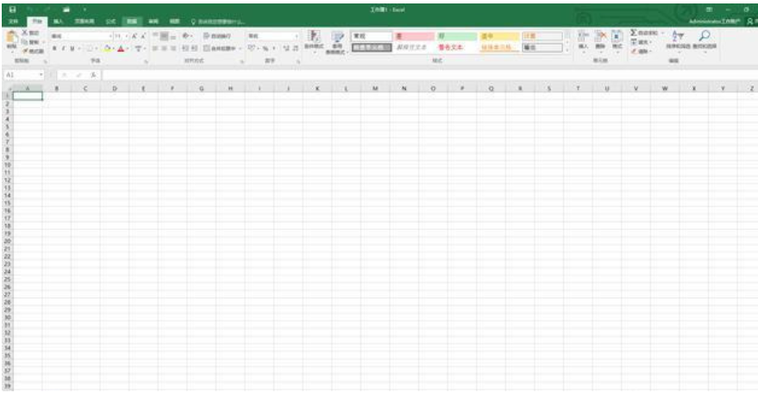Open the Alignment group dialog launcher
This screenshot has width=758, height=393.
[242, 61]
